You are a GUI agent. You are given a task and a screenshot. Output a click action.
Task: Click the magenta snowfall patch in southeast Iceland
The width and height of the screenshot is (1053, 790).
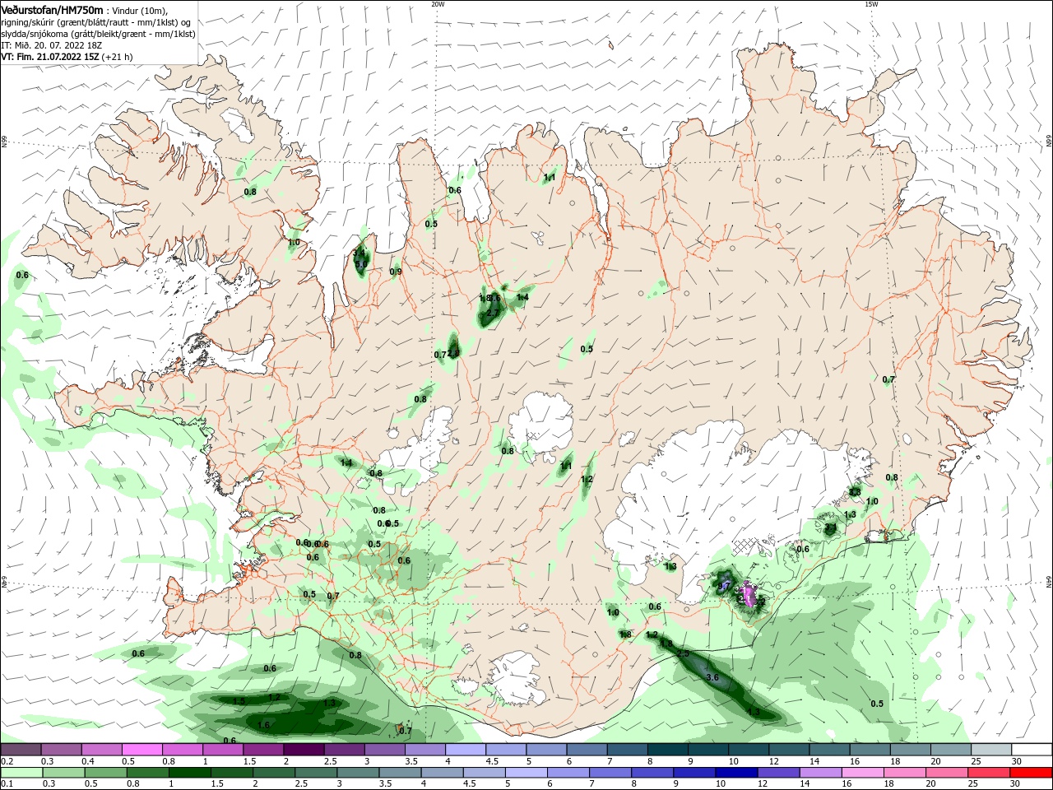coord(749,594)
